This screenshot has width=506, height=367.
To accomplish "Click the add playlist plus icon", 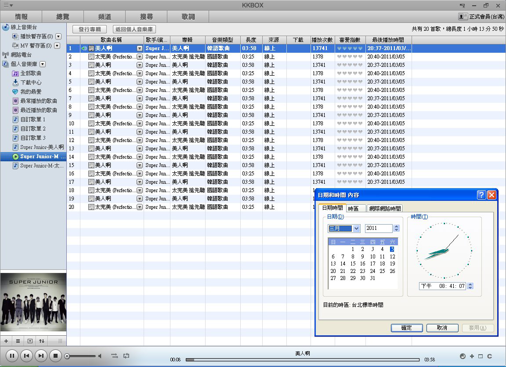I will (x=6, y=341).
